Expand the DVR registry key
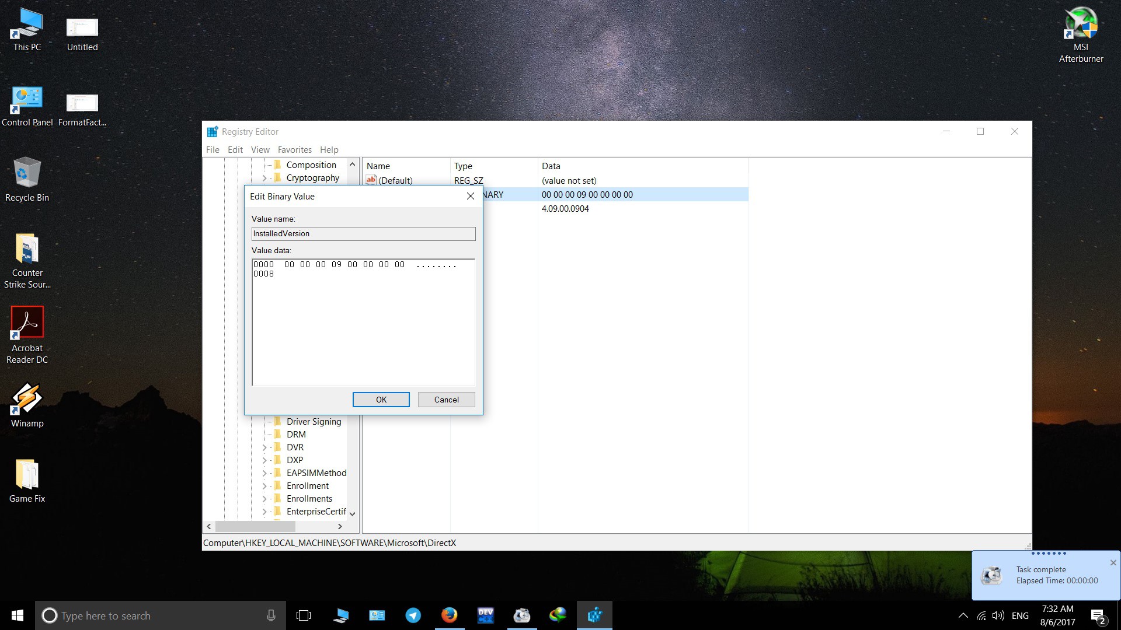The image size is (1121, 630). pyautogui.click(x=264, y=447)
